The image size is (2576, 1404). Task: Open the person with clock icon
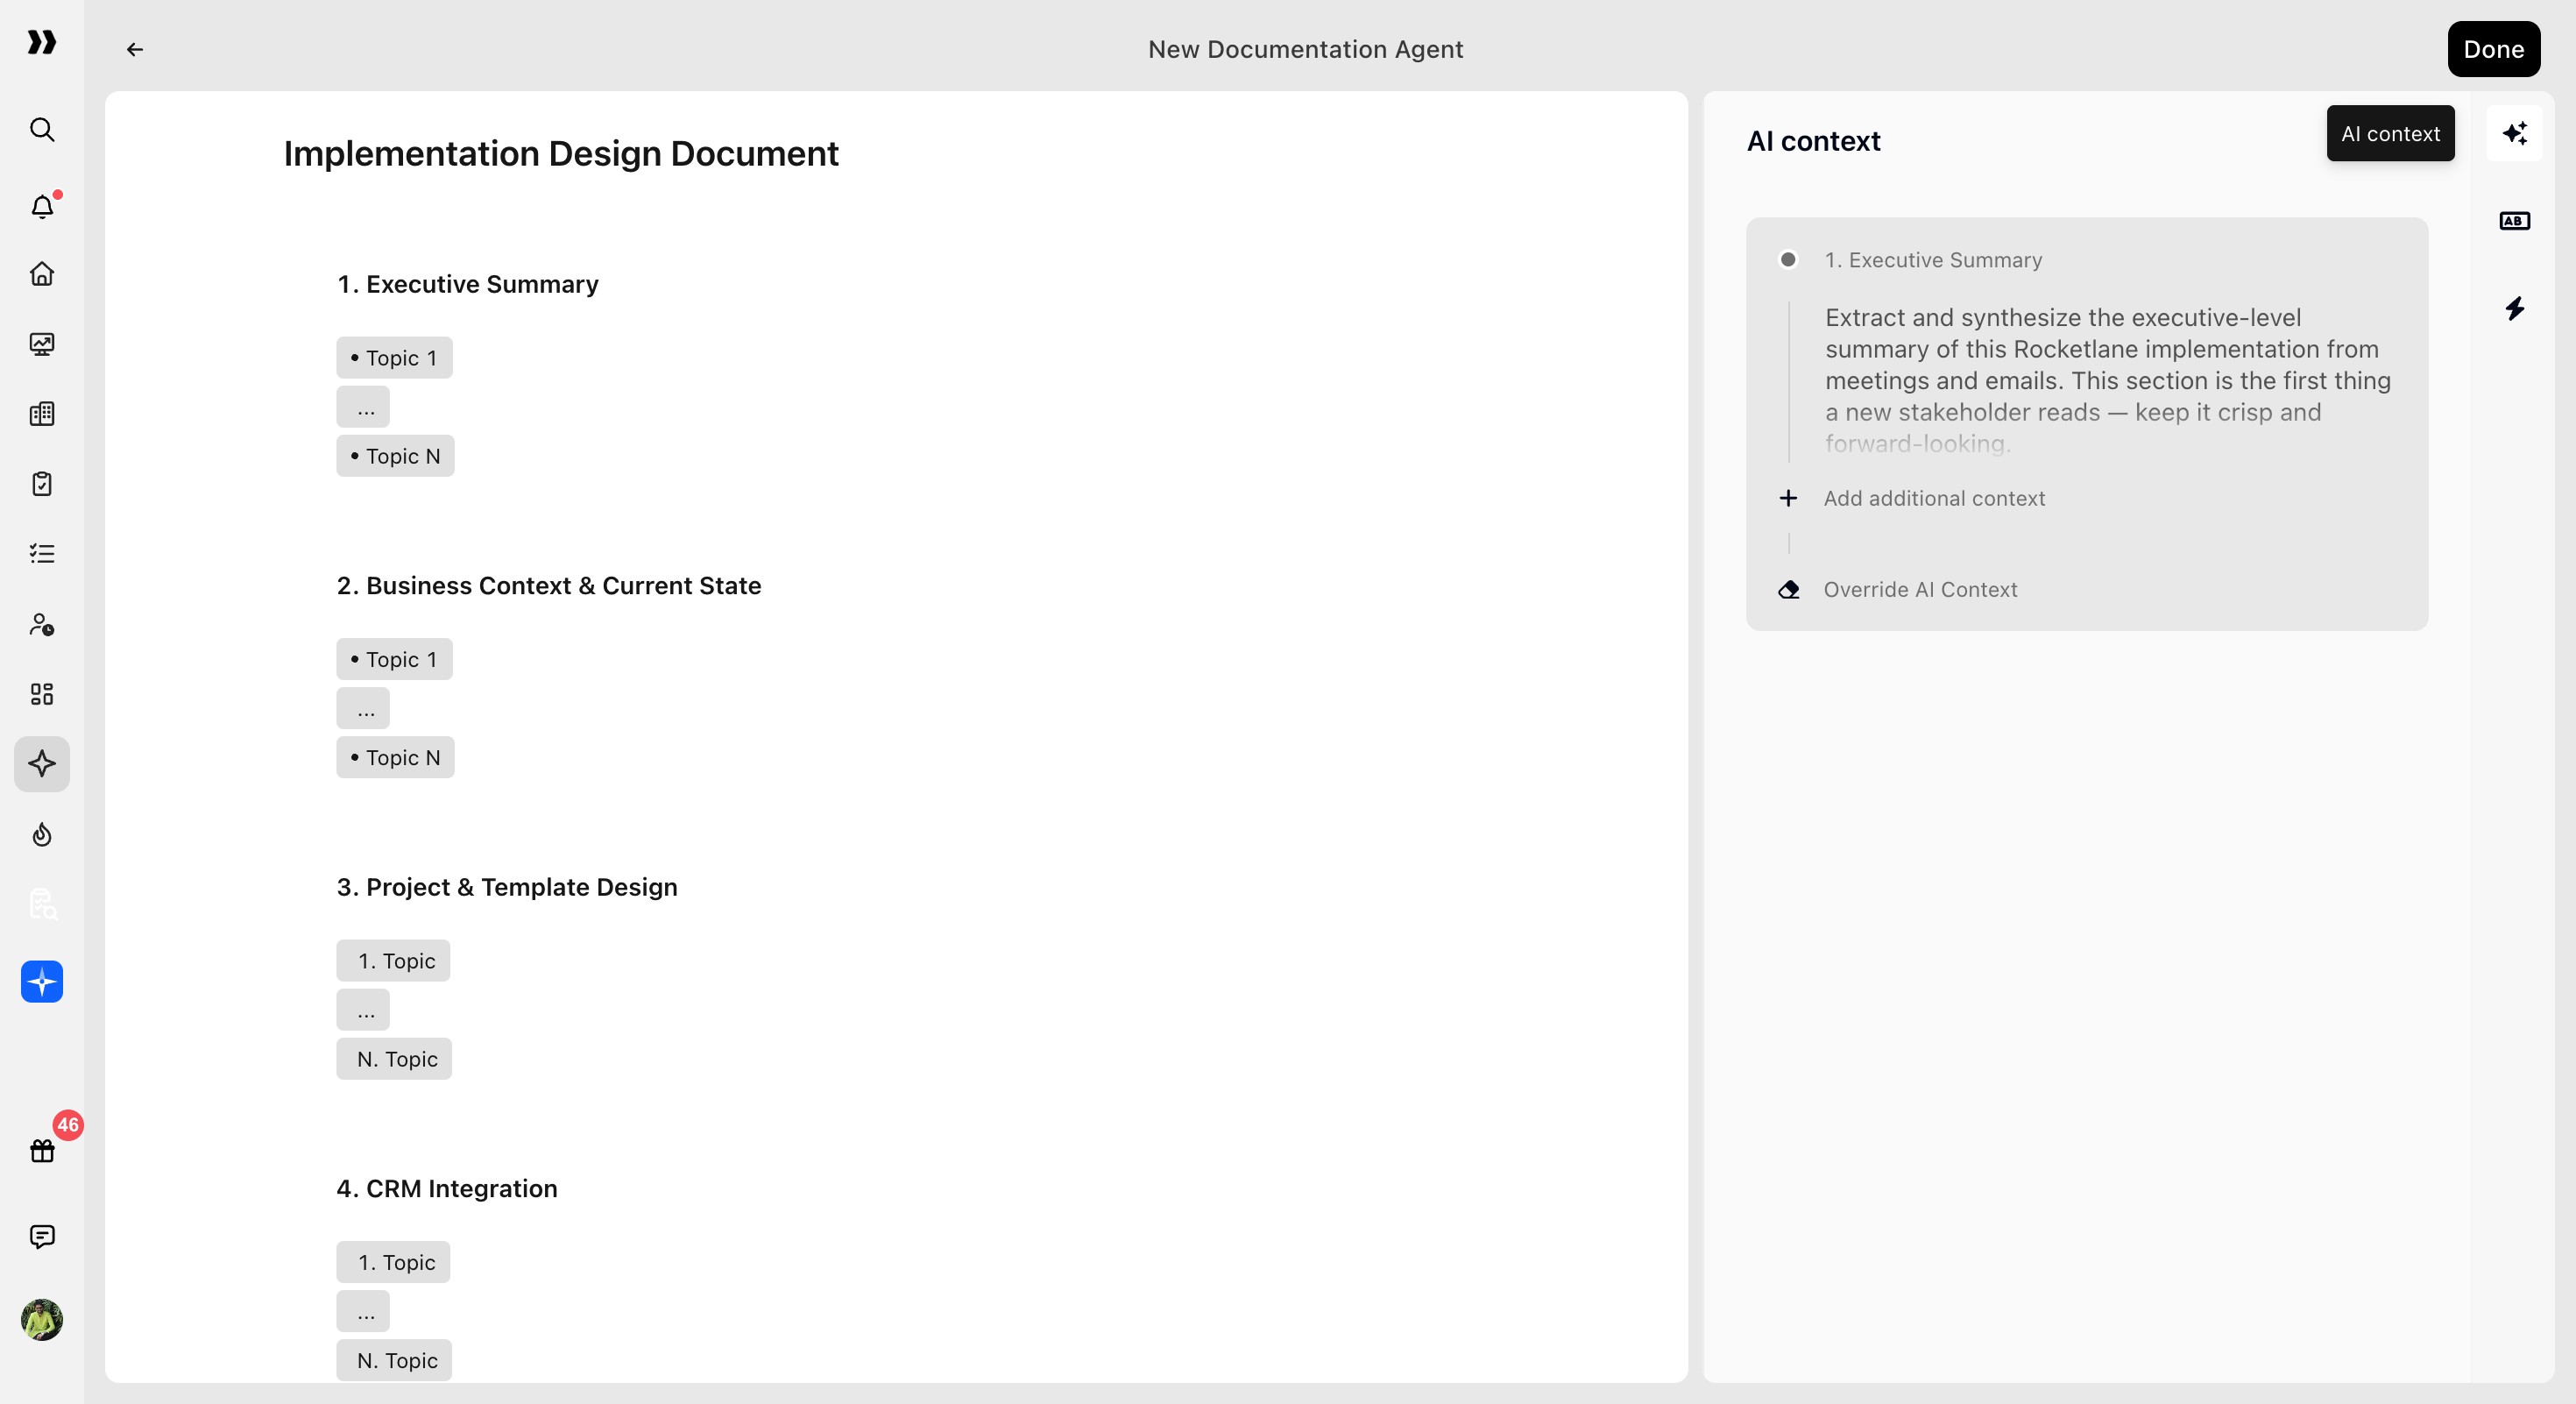(42, 624)
